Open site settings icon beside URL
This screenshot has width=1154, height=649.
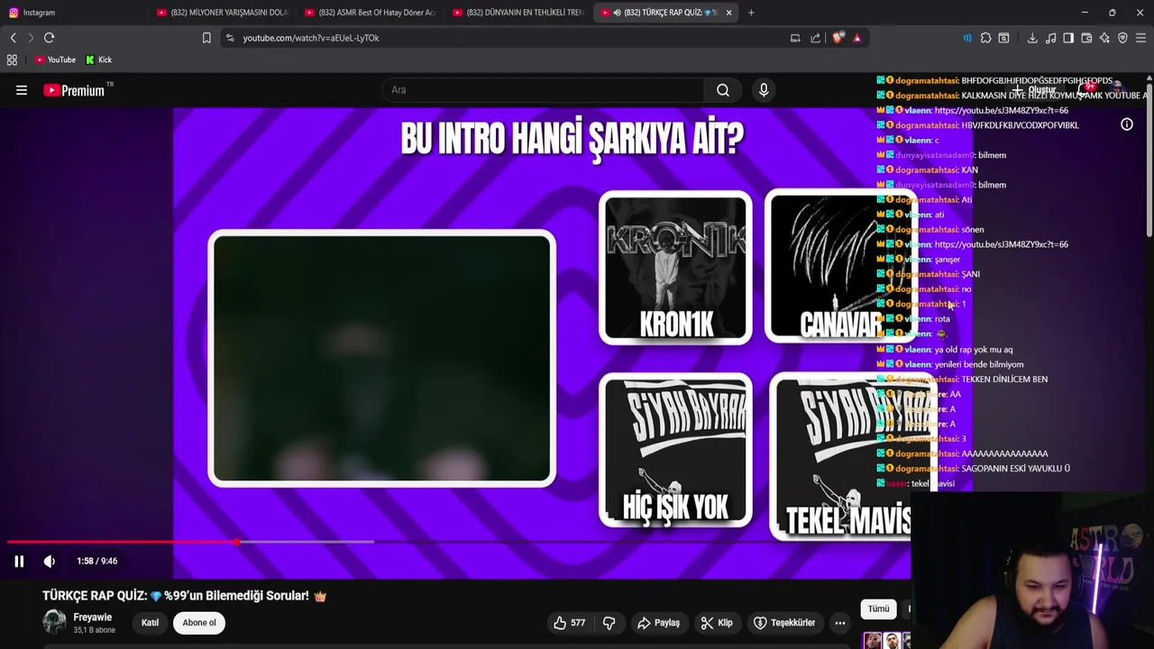(230, 38)
